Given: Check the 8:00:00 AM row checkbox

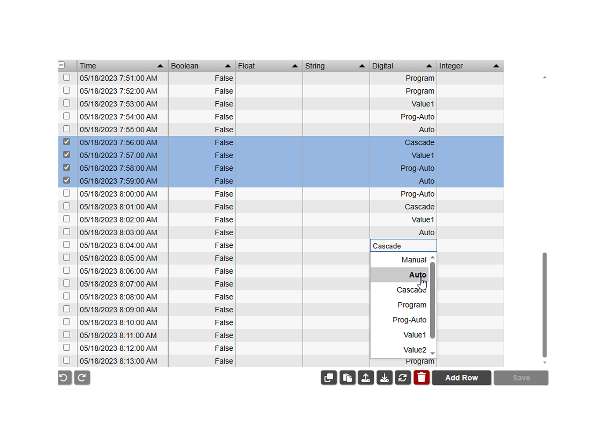Looking at the screenshot, I should tap(67, 193).
